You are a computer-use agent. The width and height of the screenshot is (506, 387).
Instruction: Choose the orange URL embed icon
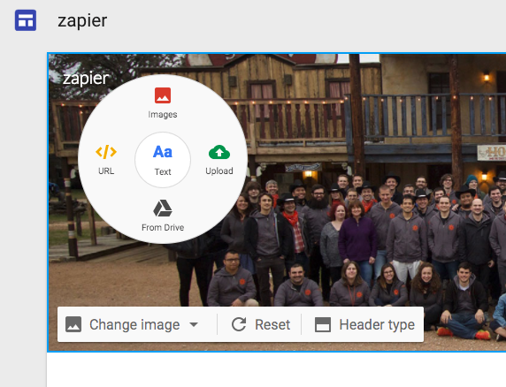tap(106, 152)
